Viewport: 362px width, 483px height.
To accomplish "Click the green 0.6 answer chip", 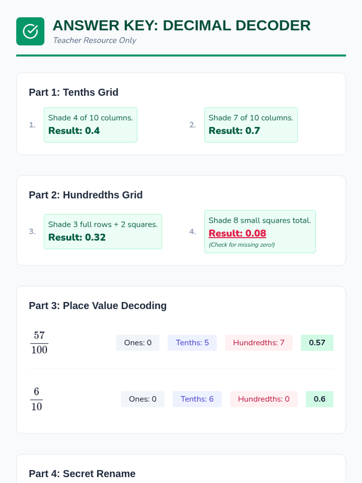I will point(319,399).
